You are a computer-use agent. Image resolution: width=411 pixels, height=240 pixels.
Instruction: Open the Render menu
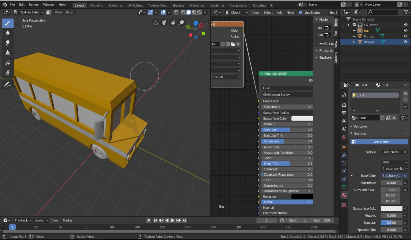[34, 4]
